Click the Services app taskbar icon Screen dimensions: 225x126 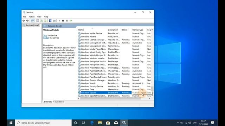(x=124, y=123)
